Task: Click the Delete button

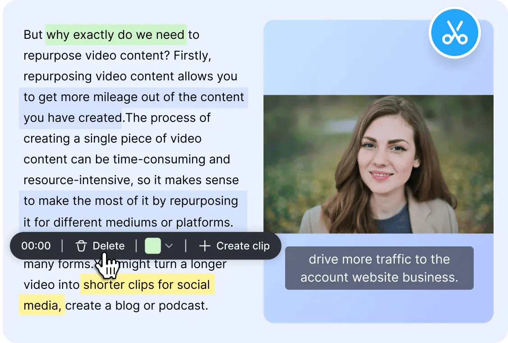Action: [99, 246]
